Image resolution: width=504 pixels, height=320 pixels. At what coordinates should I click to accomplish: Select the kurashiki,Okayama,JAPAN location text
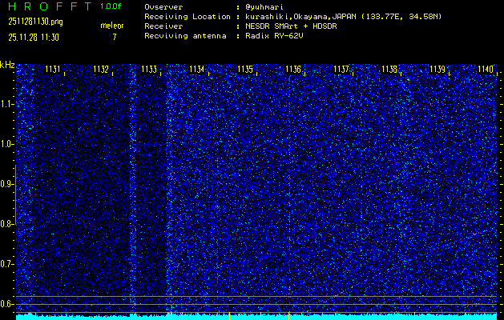click(343, 17)
